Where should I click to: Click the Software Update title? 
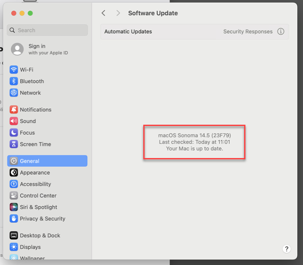153,13
